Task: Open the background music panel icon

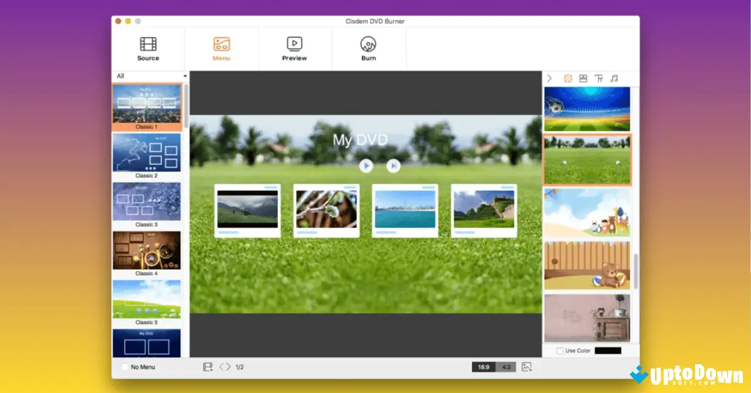Action: coord(614,78)
